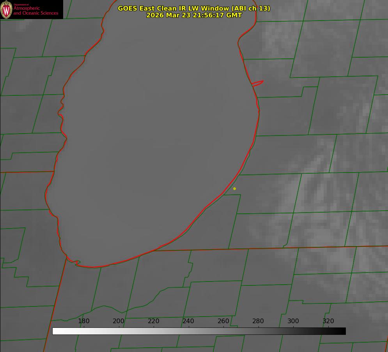Select the 220 colorbar tick label
Viewport: 388px width, 352px height.
click(x=154, y=321)
